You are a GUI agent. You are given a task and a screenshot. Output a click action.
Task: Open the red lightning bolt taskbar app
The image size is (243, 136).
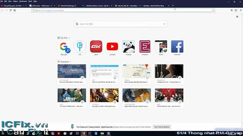59,133
